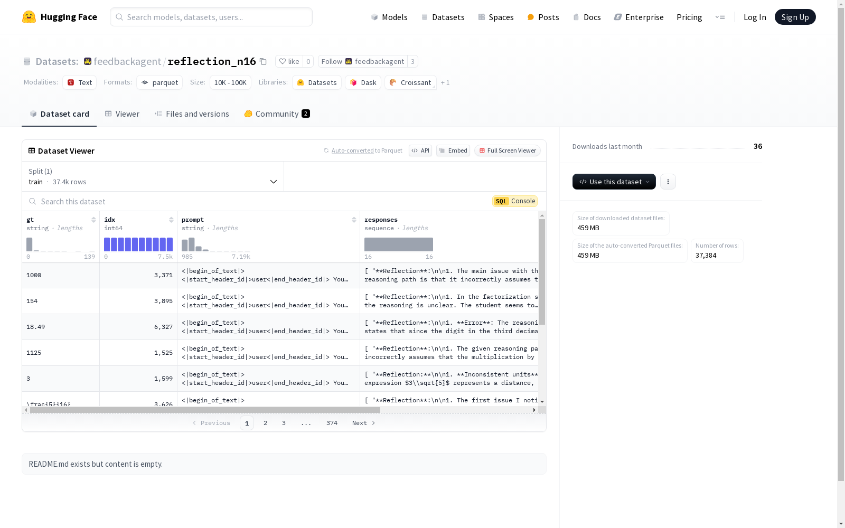Click the responses column header

(381, 220)
